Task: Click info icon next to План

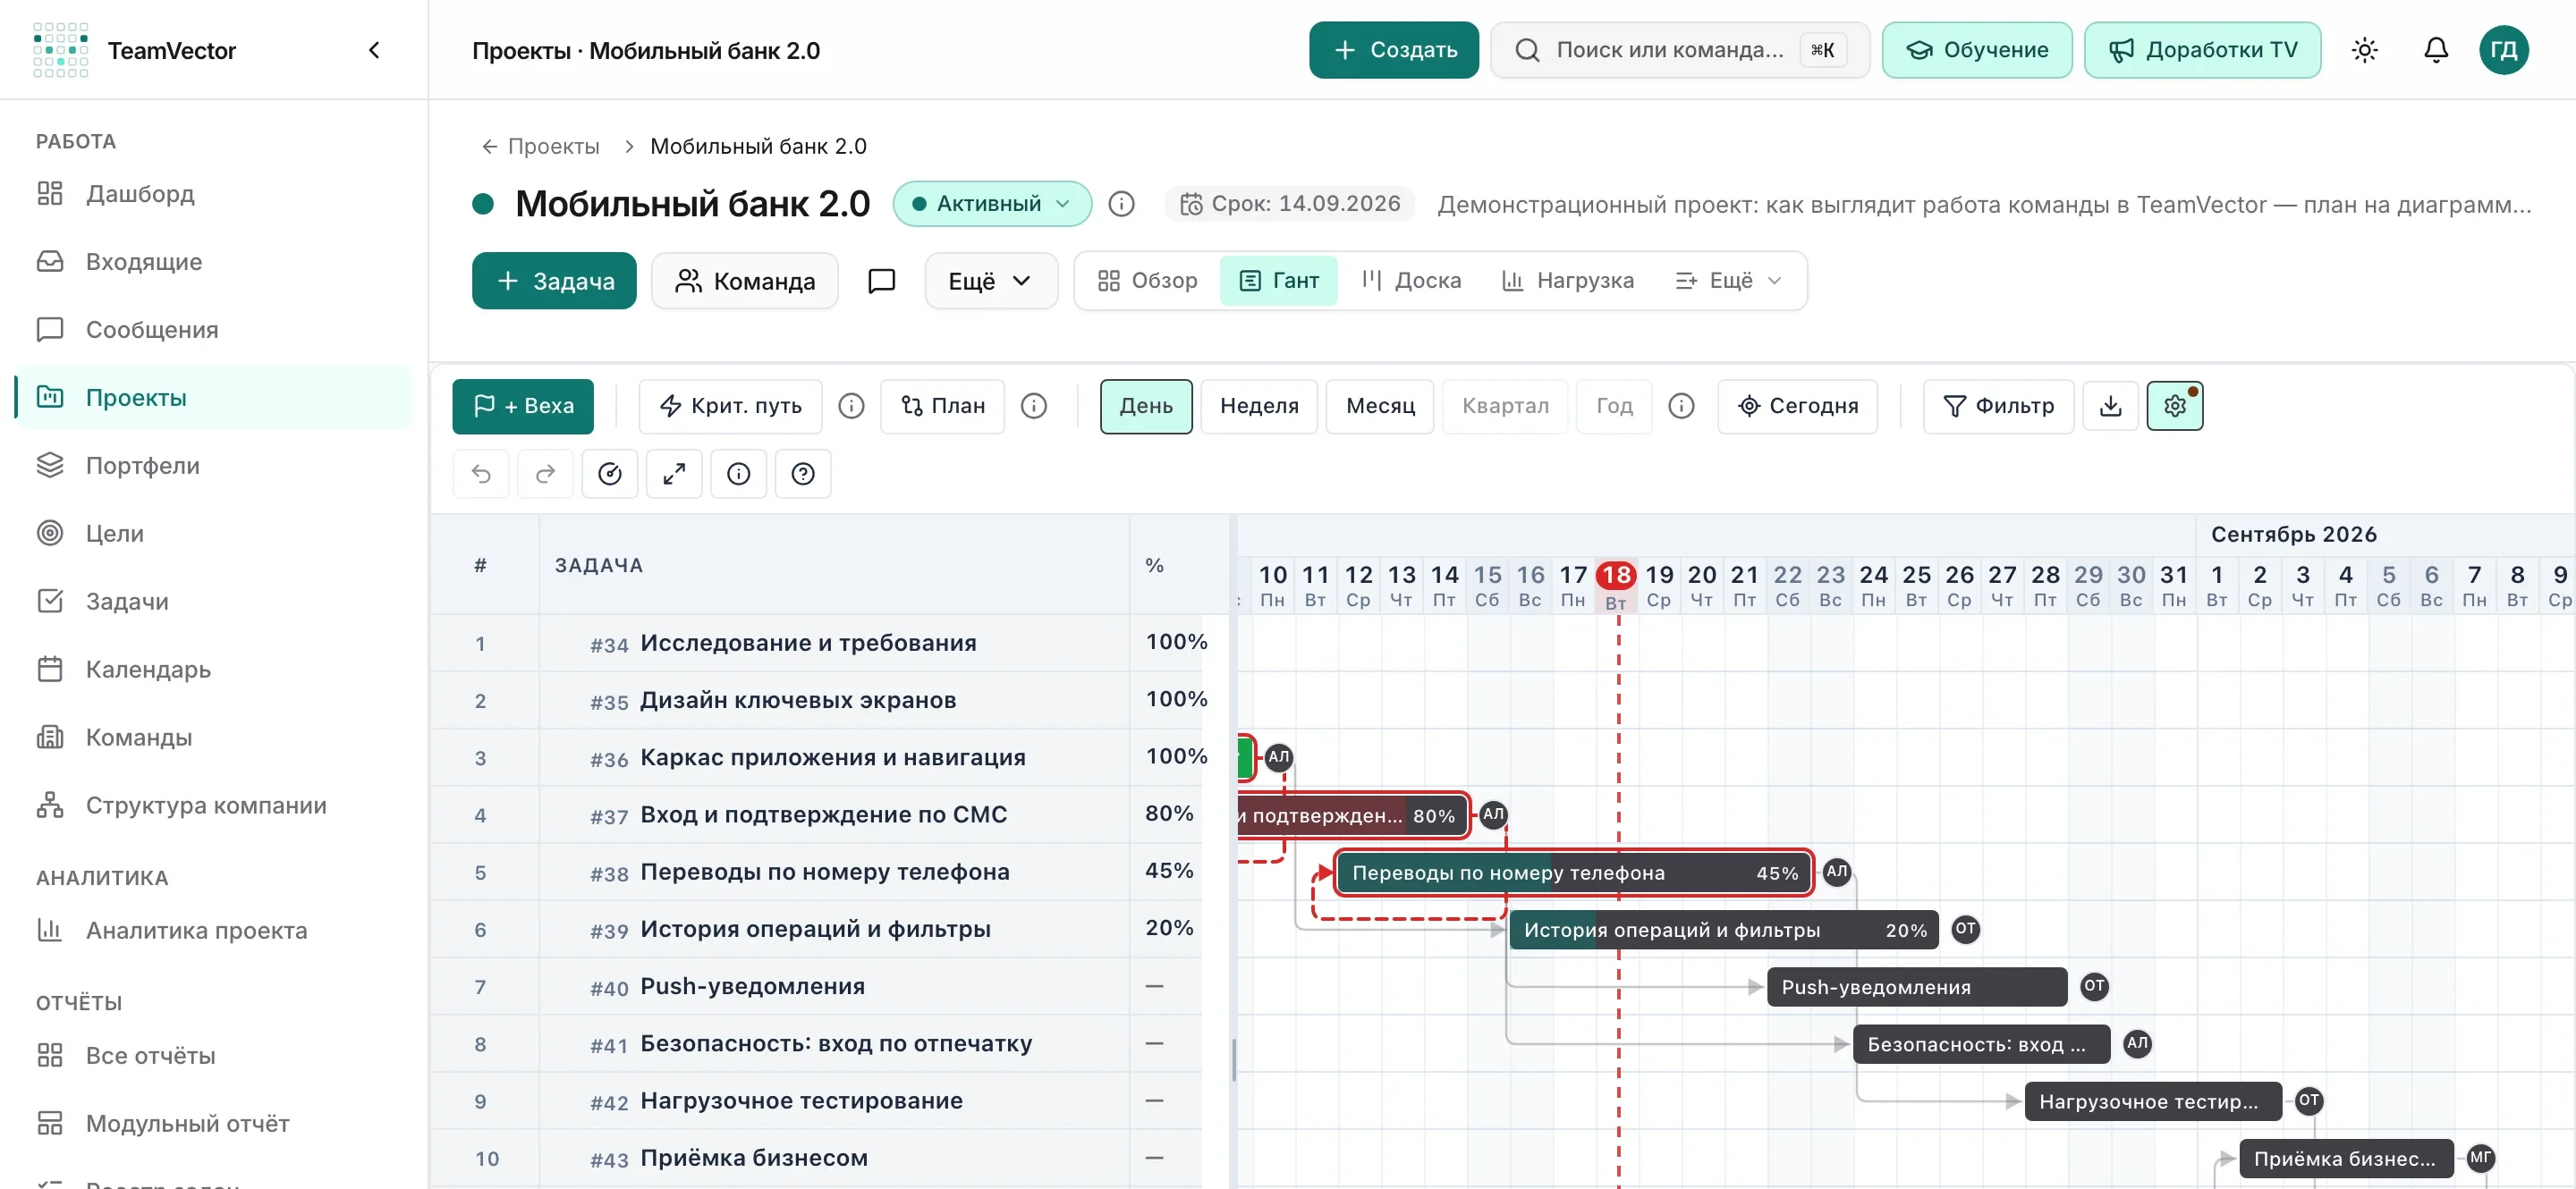Action: pos(1034,406)
